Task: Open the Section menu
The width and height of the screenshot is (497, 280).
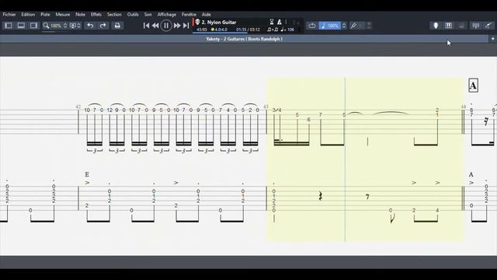Action: [x=114, y=14]
